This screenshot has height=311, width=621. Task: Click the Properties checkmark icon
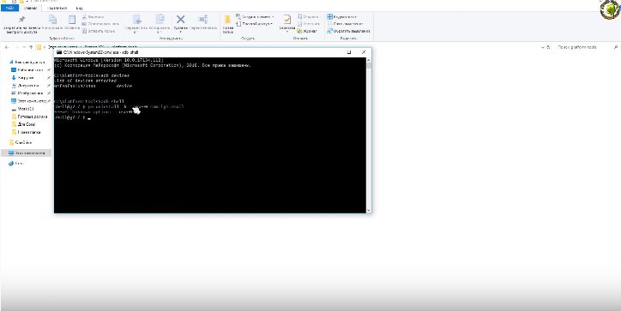[286, 19]
